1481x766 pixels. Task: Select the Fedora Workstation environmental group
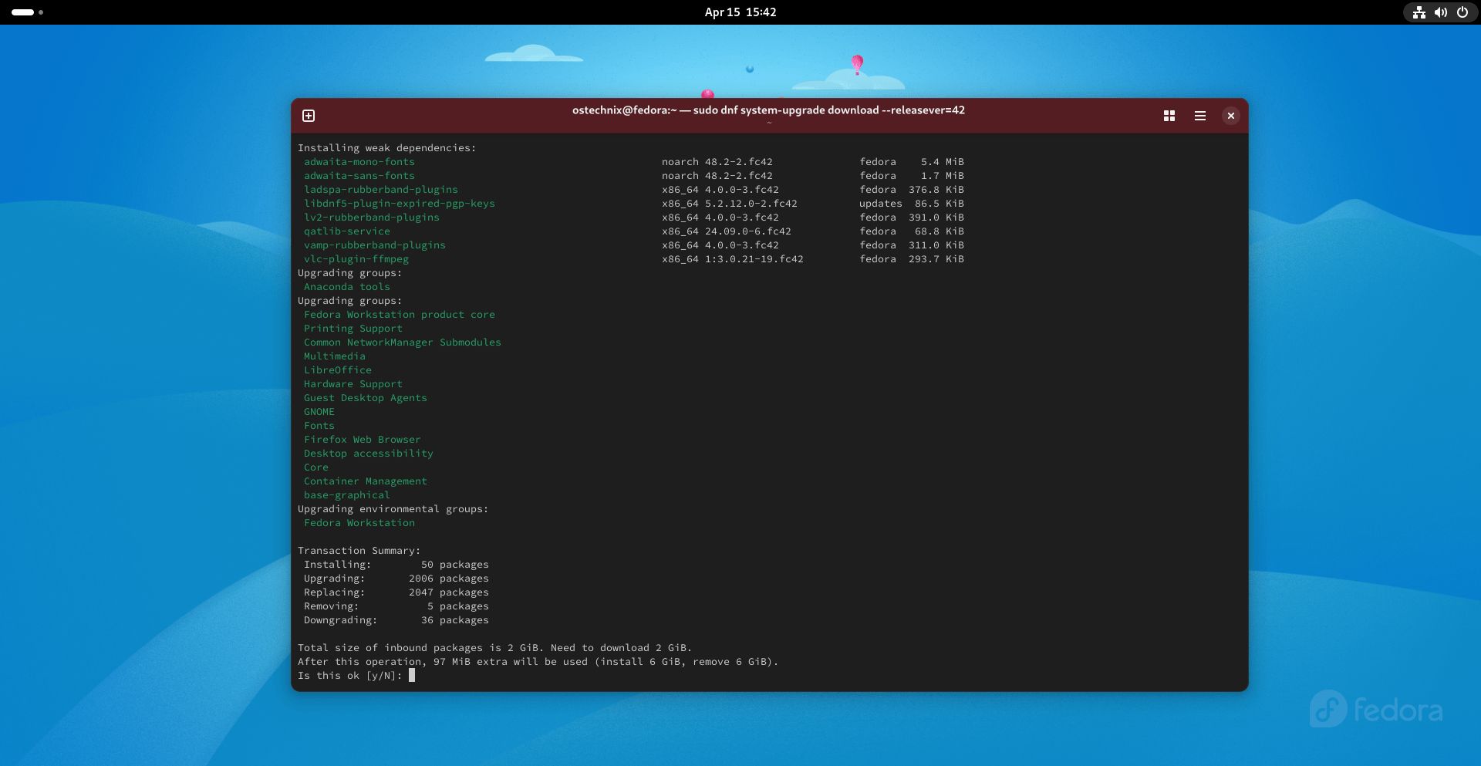click(359, 522)
